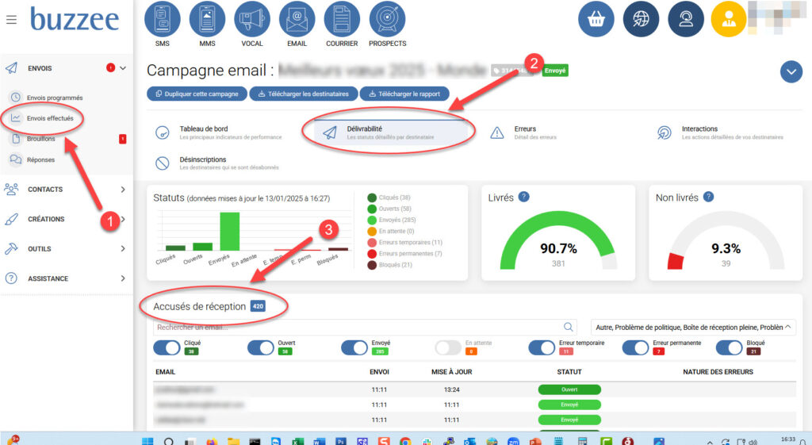This screenshot has height=445, width=812.
Task: Go to Envois programmés
Action: click(x=55, y=98)
